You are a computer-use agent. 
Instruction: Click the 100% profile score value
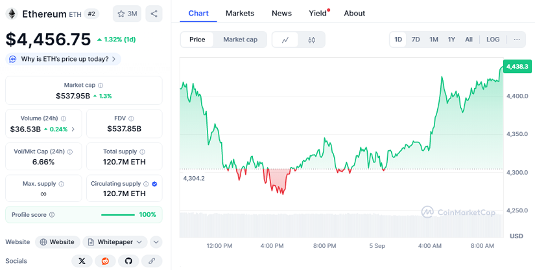(x=147, y=215)
